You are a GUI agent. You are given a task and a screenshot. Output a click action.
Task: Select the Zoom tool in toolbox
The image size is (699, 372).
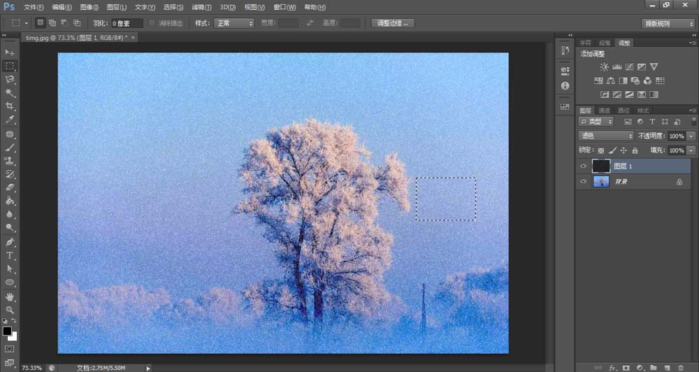coord(9,310)
